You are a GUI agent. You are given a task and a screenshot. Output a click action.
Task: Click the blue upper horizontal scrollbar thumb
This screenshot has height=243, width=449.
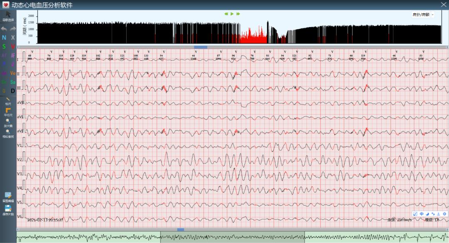(200, 47)
